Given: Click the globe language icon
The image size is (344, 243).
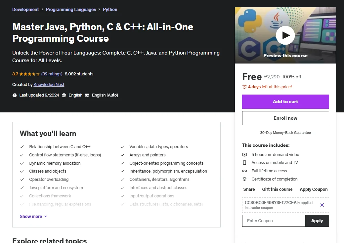Looking at the screenshot, I should click(64, 95).
